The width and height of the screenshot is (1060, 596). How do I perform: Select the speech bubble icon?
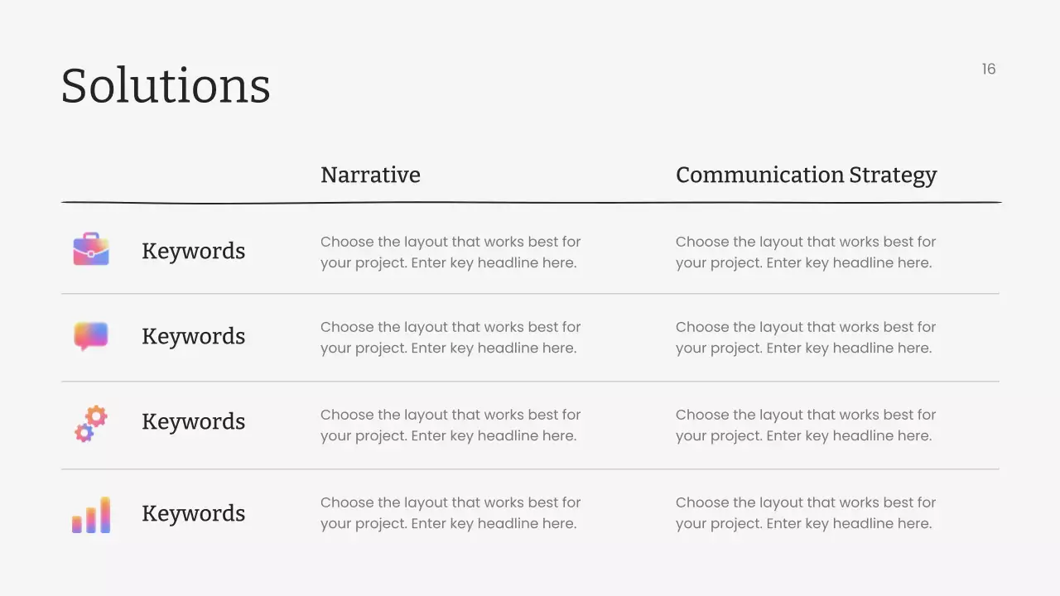(x=91, y=335)
